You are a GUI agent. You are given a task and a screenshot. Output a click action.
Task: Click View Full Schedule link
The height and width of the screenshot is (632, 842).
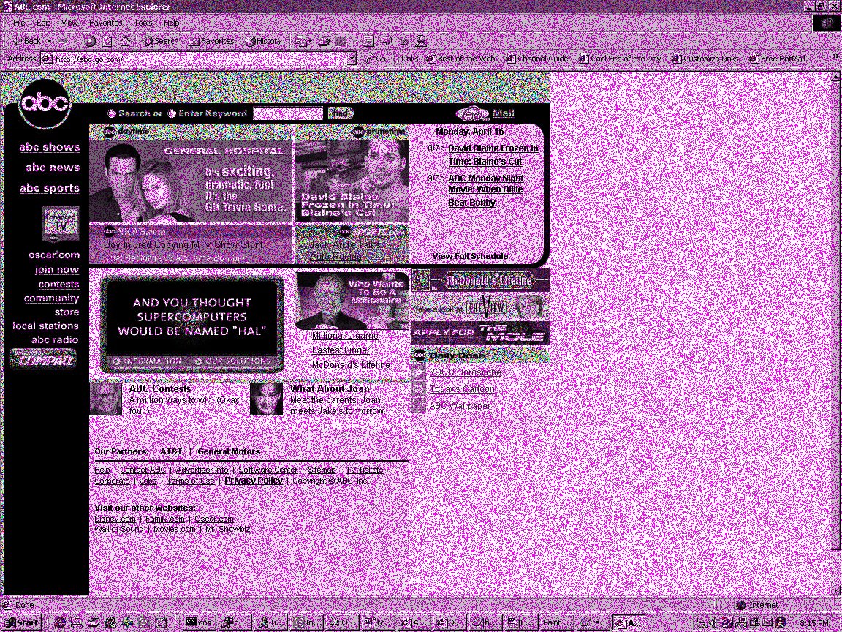(471, 256)
